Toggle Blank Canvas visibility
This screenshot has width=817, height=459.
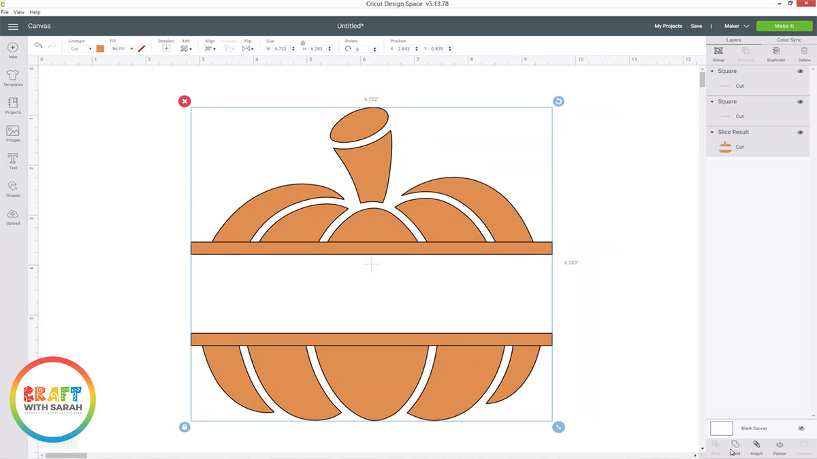(801, 428)
